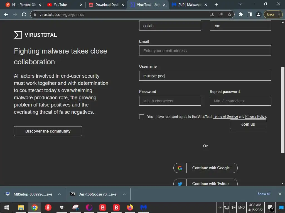Click the Join us button
Screen dimensions: 285x213
(x=248, y=124)
